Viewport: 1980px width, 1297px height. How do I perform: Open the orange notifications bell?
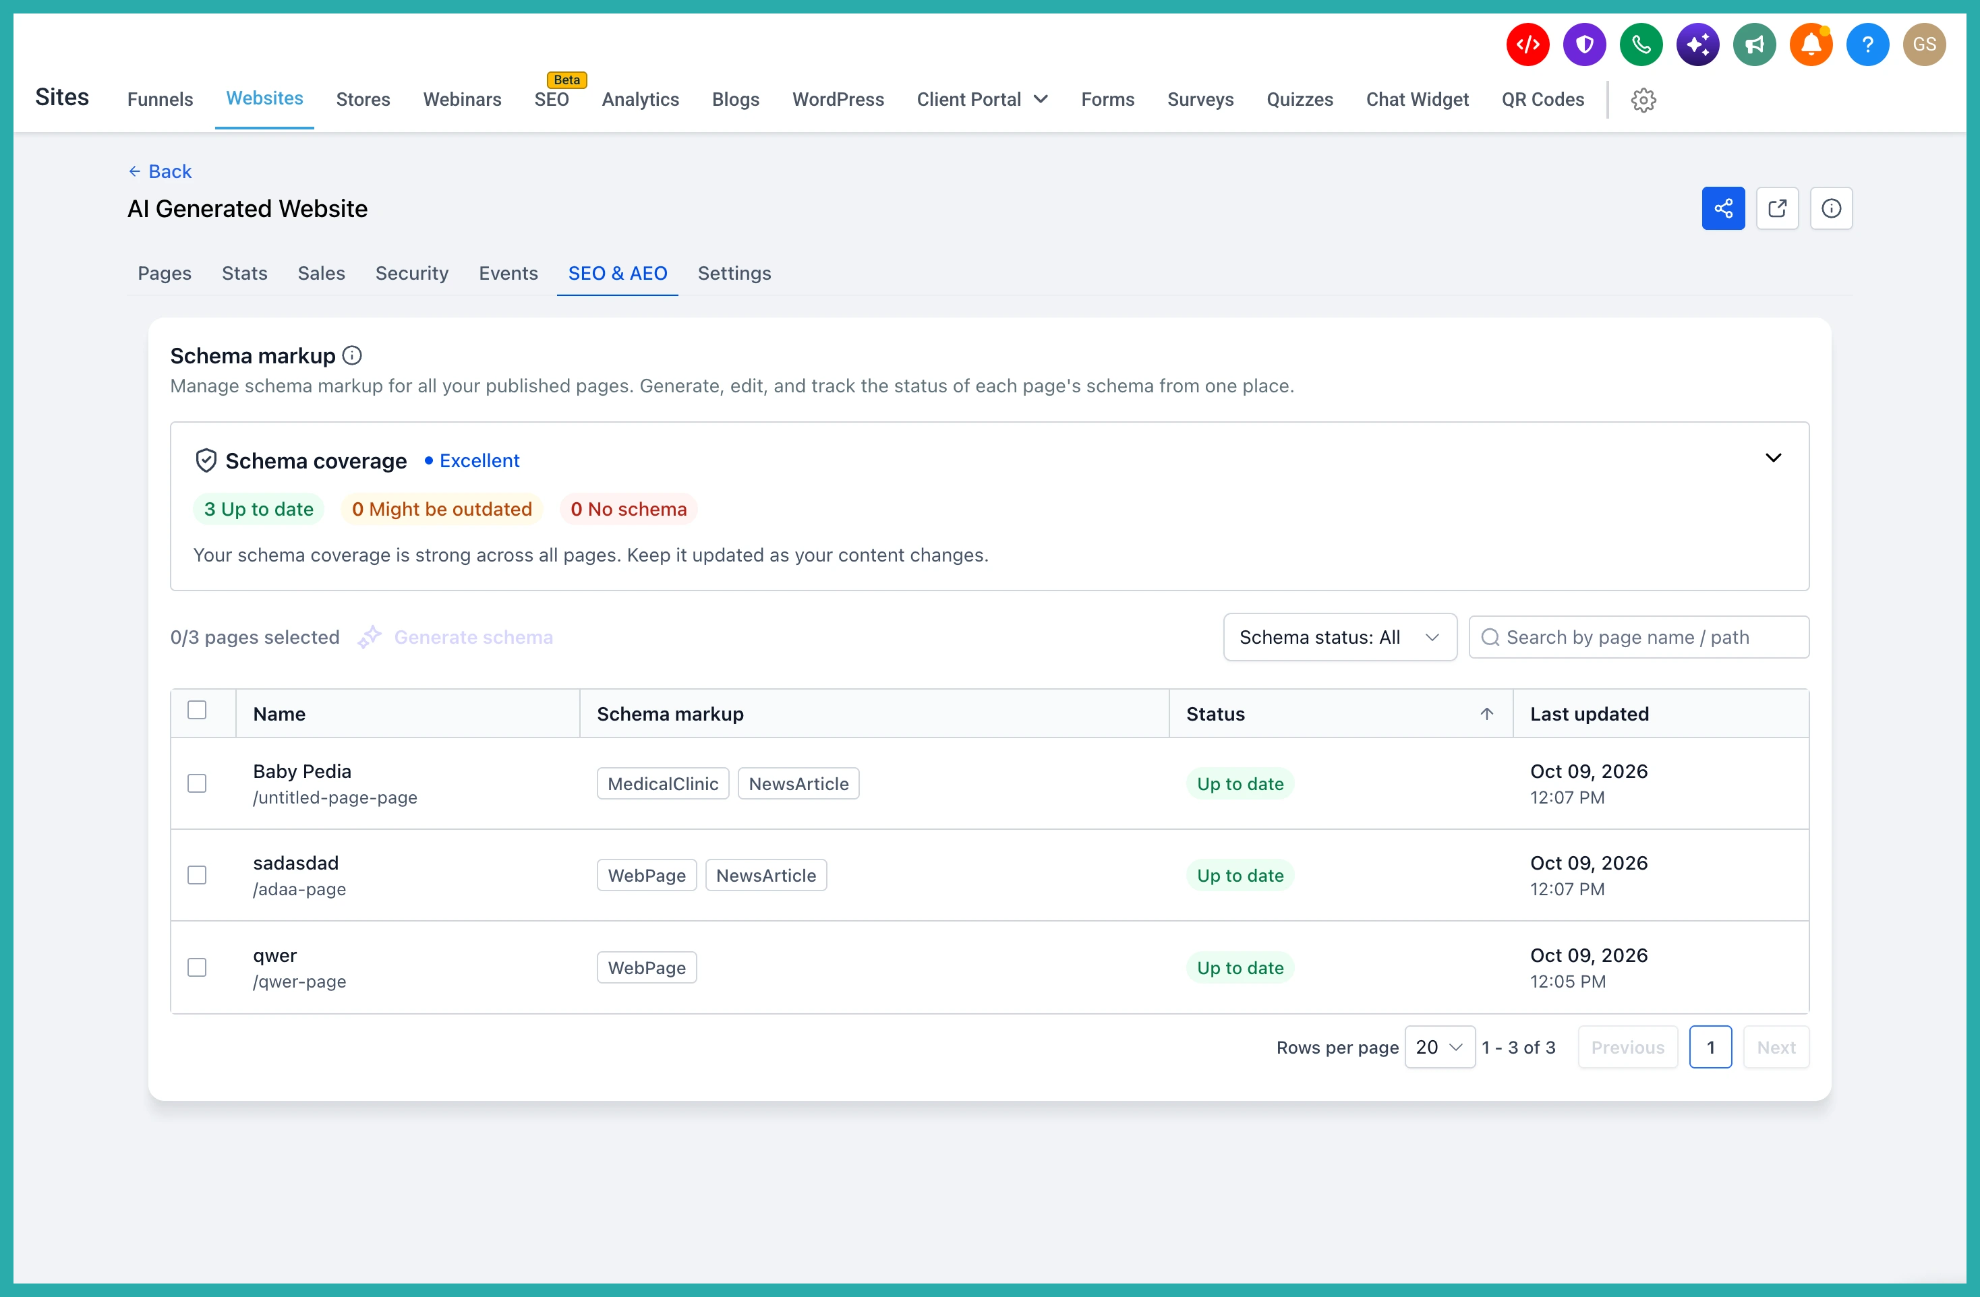[x=1810, y=44]
